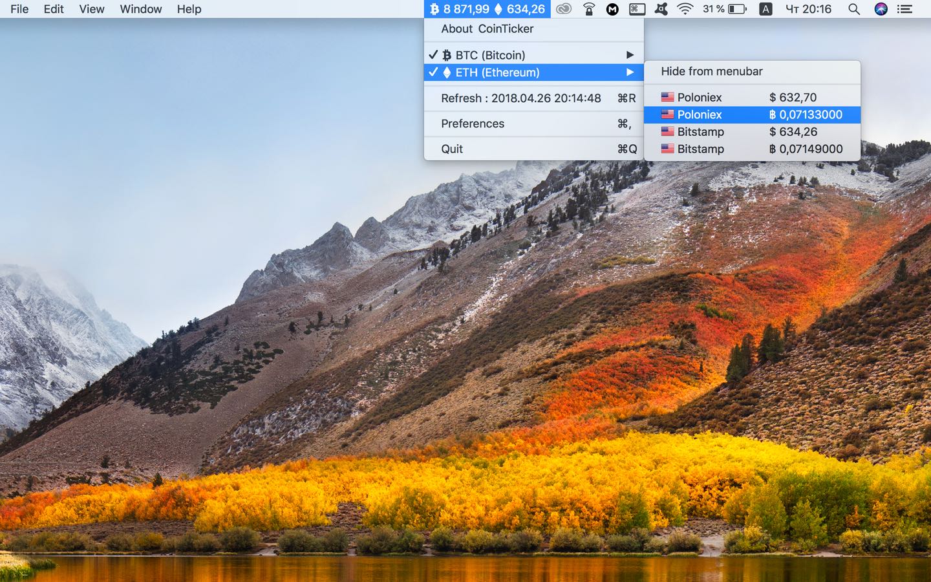Launch Siri from the menu bar
The image size is (931, 582).
[881, 9]
